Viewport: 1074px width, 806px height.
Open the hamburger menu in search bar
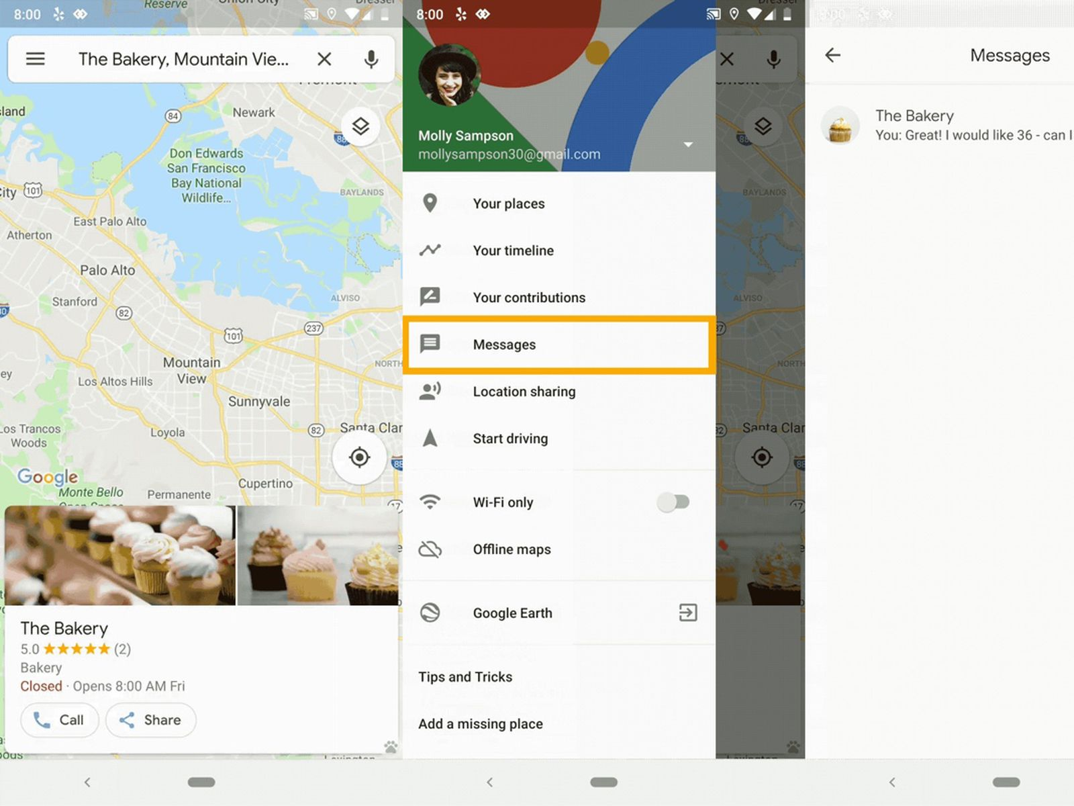point(35,59)
